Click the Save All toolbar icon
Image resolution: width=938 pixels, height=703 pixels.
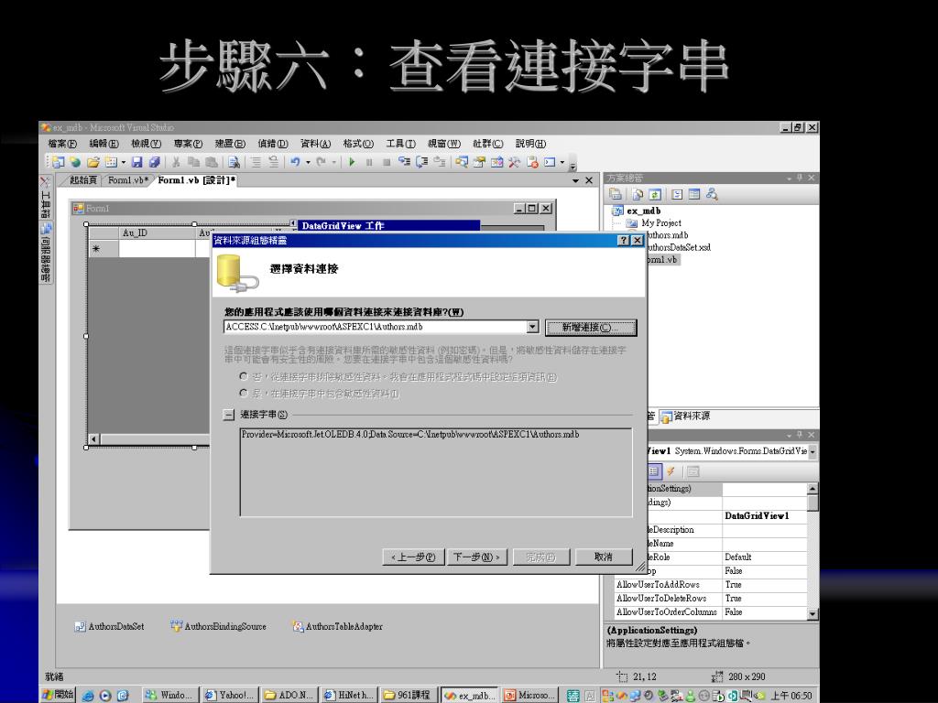tap(154, 162)
